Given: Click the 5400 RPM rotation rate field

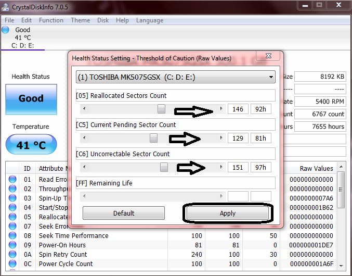Looking at the screenshot, I should click(320, 102).
